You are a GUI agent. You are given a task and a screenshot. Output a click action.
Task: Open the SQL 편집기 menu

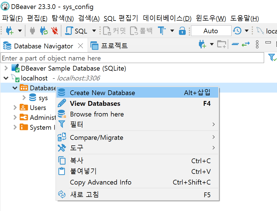(121, 18)
